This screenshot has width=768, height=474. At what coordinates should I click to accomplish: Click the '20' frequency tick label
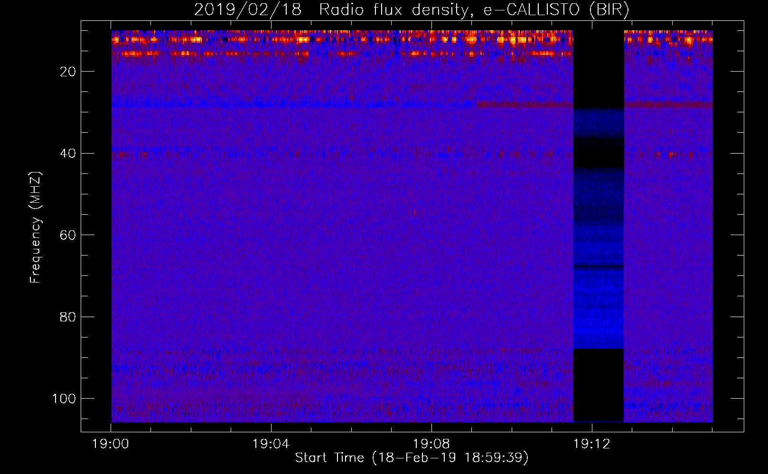(x=68, y=72)
